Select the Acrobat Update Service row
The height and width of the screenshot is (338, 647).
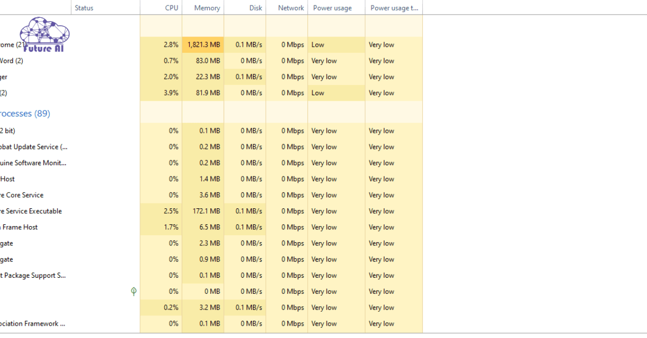(33, 147)
